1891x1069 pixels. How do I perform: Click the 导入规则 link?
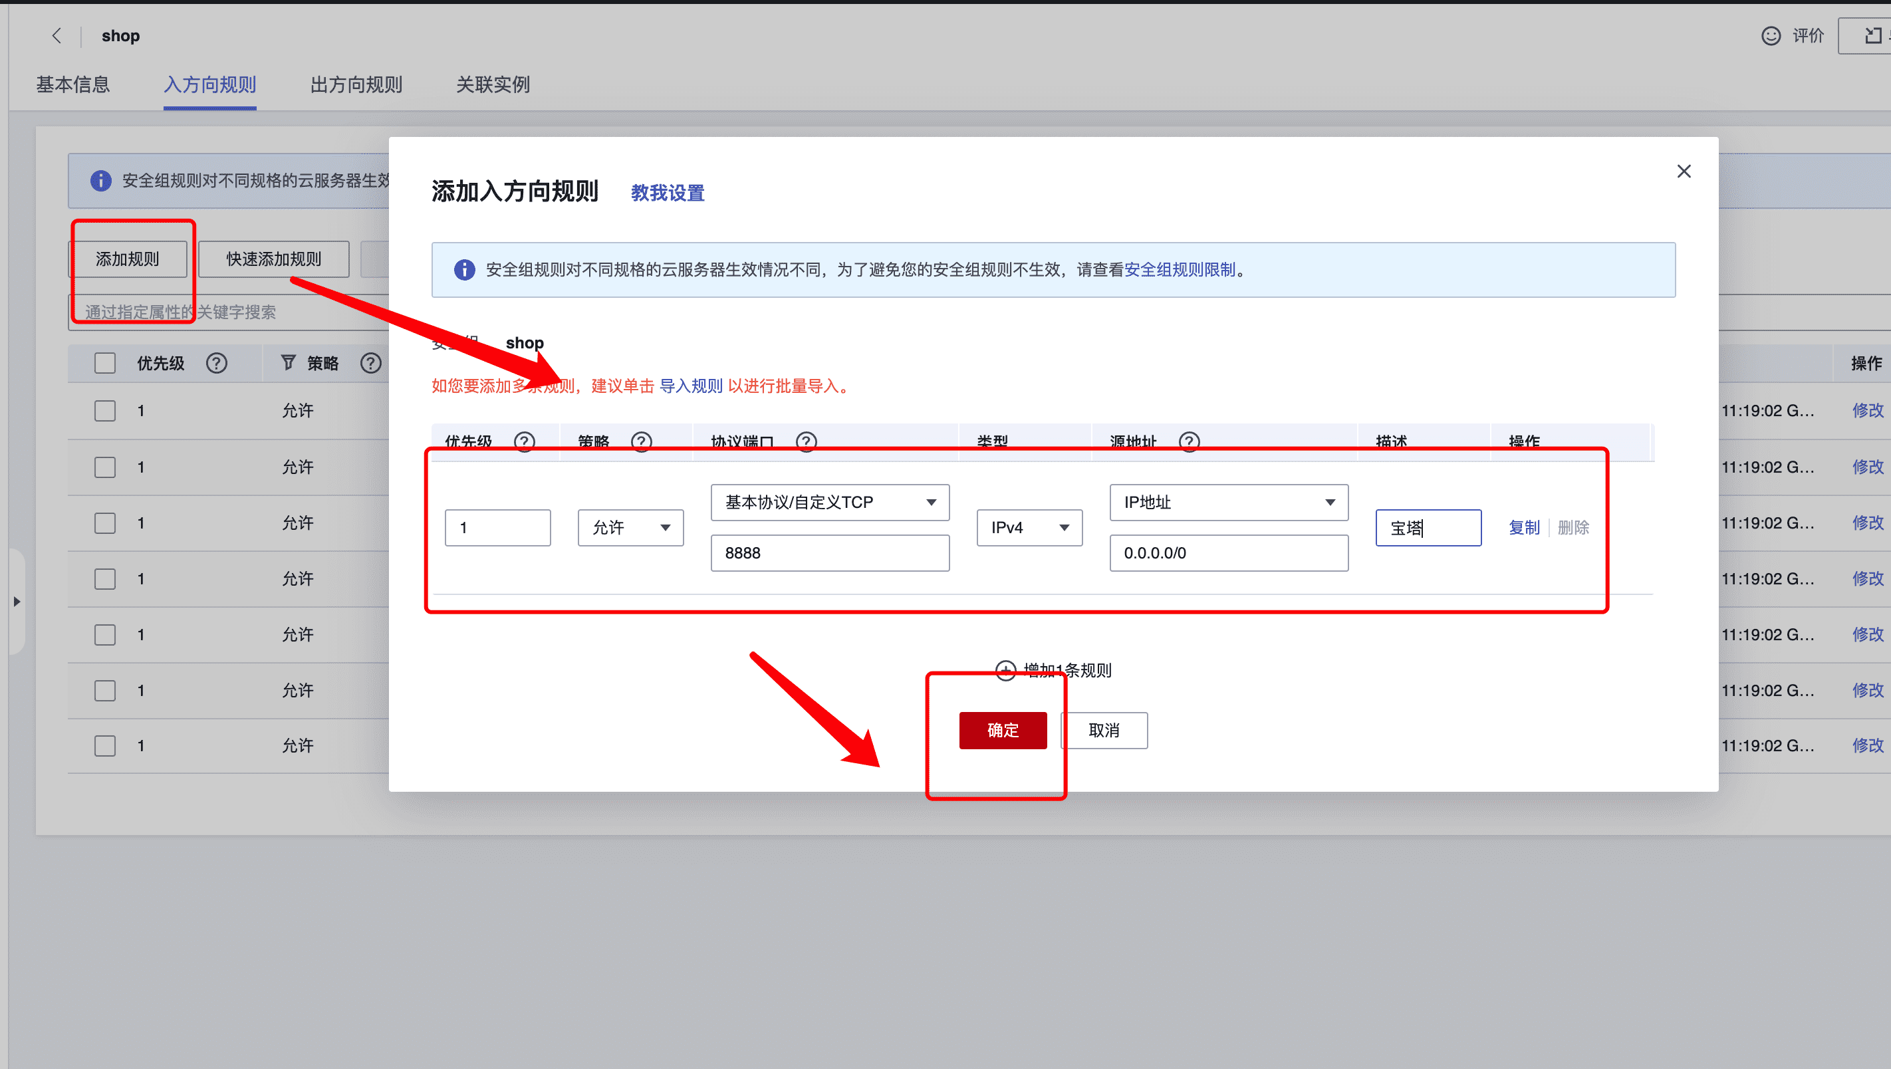[x=690, y=386]
